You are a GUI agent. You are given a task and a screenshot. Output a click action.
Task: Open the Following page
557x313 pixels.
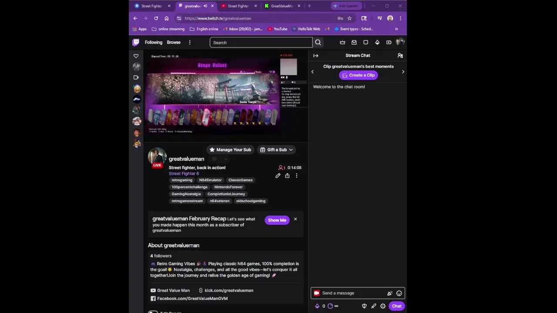tap(154, 43)
